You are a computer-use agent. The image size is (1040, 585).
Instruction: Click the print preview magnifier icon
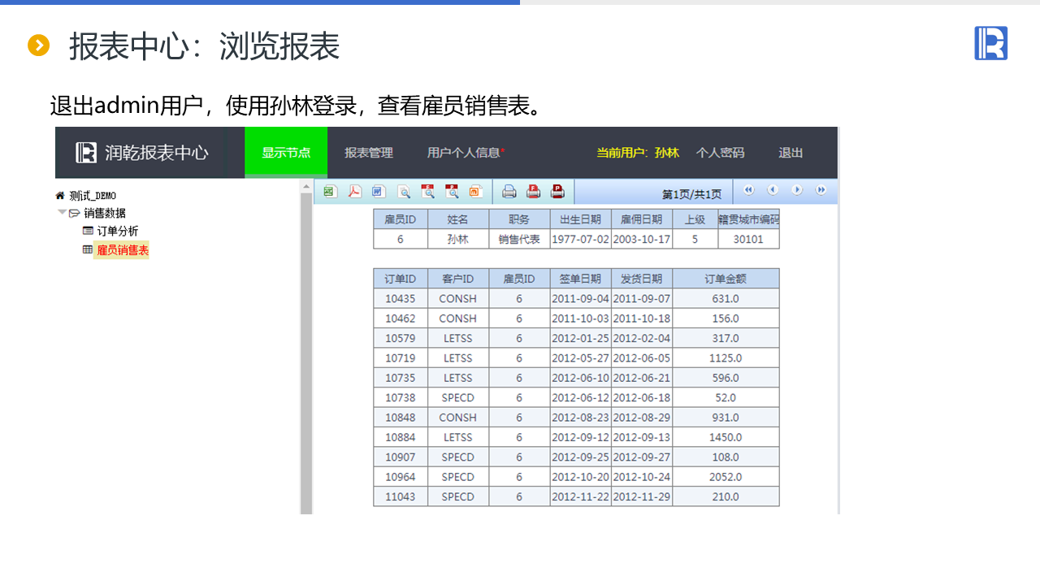tap(404, 192)
